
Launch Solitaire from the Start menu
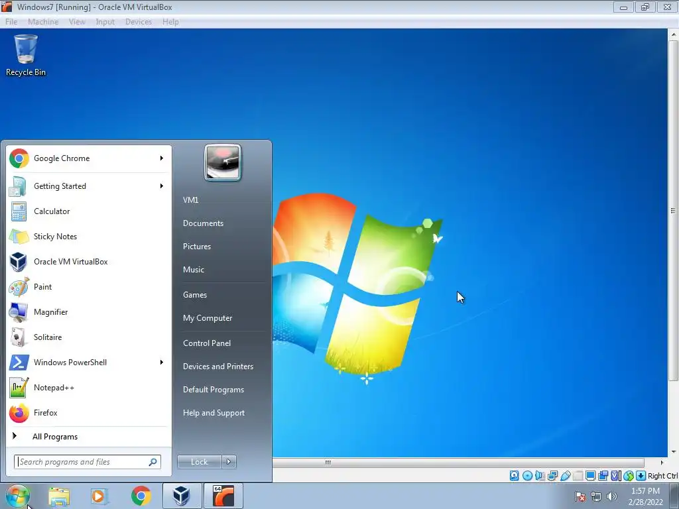(x=88, y=337)
